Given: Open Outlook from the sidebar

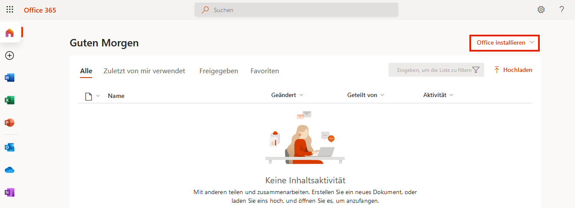Looking at the screenshot, I should tap(10, 147).
